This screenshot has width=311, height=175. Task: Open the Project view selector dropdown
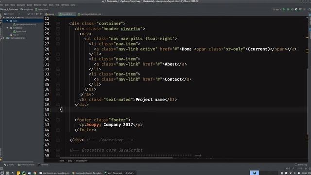(12, 14)
